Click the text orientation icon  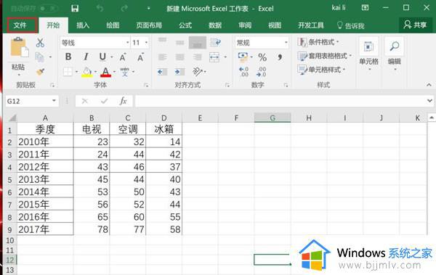click(x=198, y=72)
